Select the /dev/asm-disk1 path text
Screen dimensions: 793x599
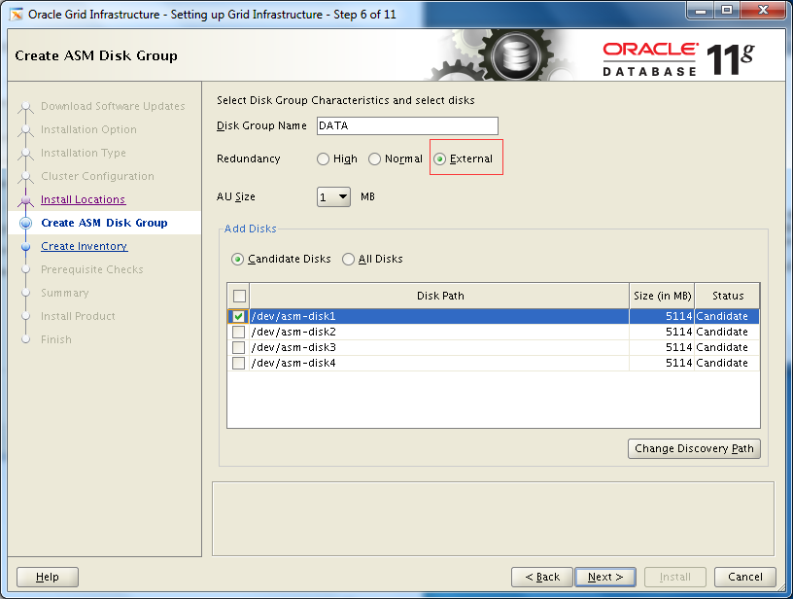click(293, 316)
